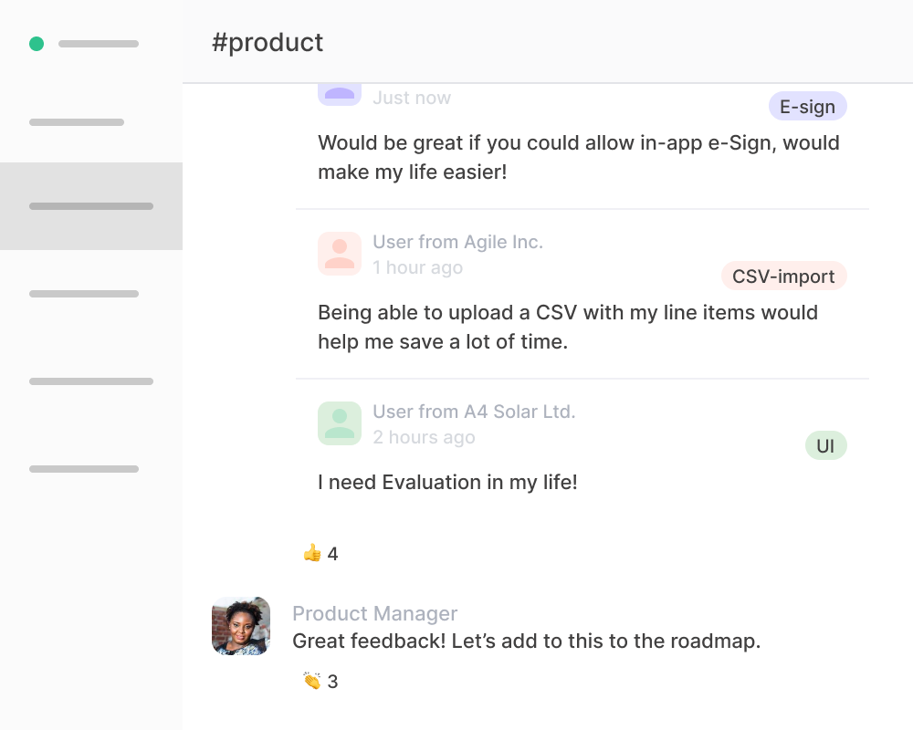Click the green online status dot
913x730 pixels.
tap(37, 44)
